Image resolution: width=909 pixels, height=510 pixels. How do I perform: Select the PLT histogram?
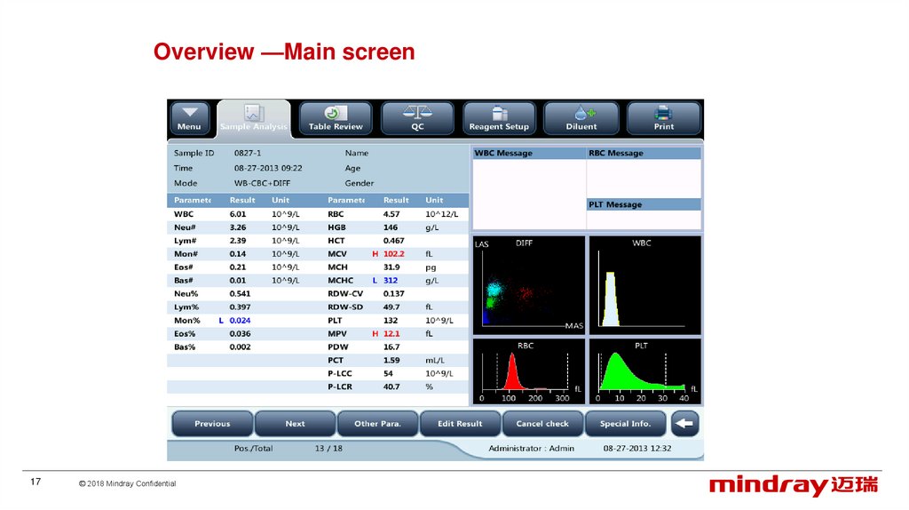tap(645, 371)
